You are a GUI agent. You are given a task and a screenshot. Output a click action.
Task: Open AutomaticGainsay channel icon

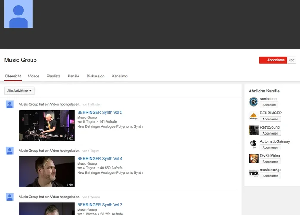(x=253, y=144)
